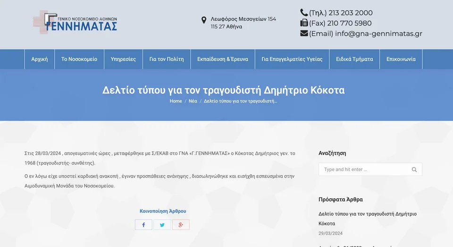The width and height of the screenshot is (453, 247).
Task: Click the fax machine icon
Action: coord(304,23)
